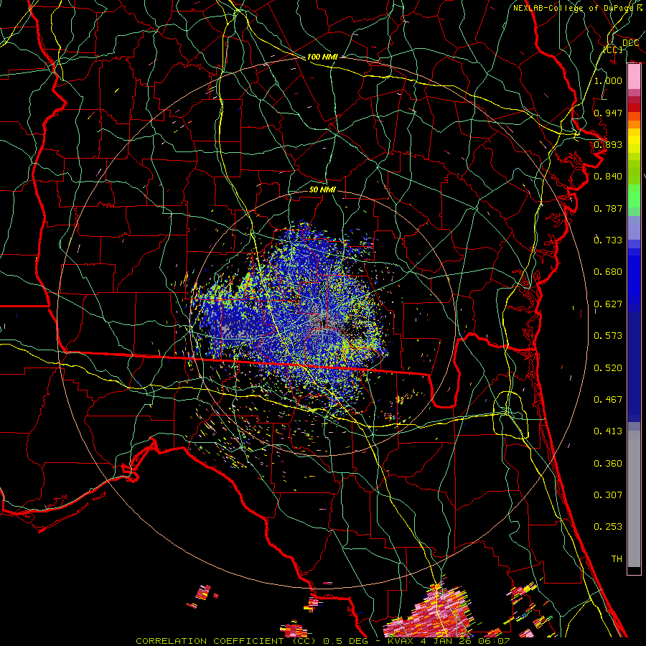Click the [CC] legend heading
The width and height of the screenshot is (646, 646).
(x=613, y=50)
